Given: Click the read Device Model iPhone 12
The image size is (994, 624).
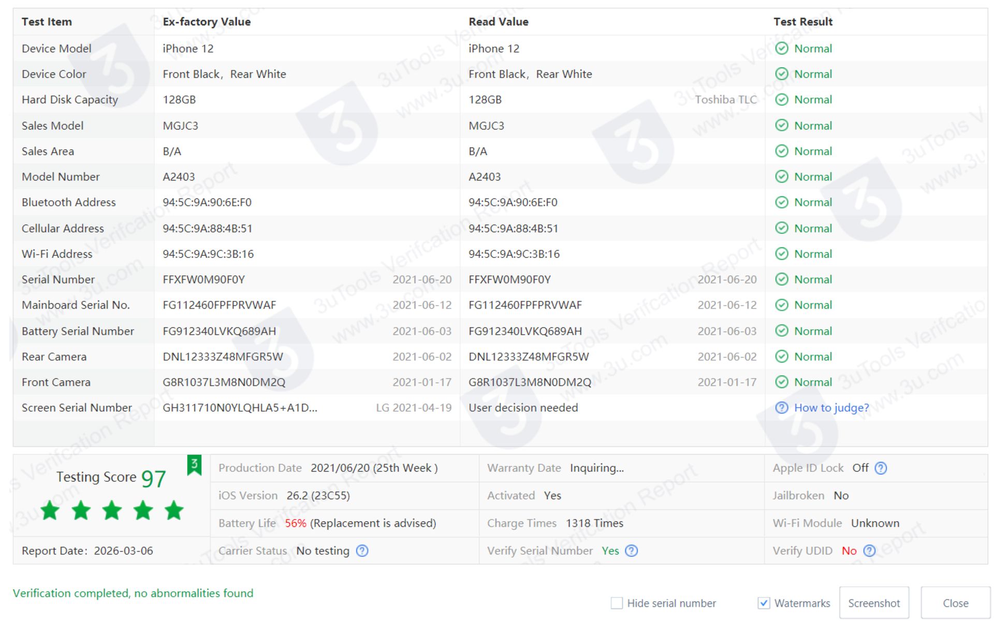Looking at the screenshot, I should pos(494,49).
